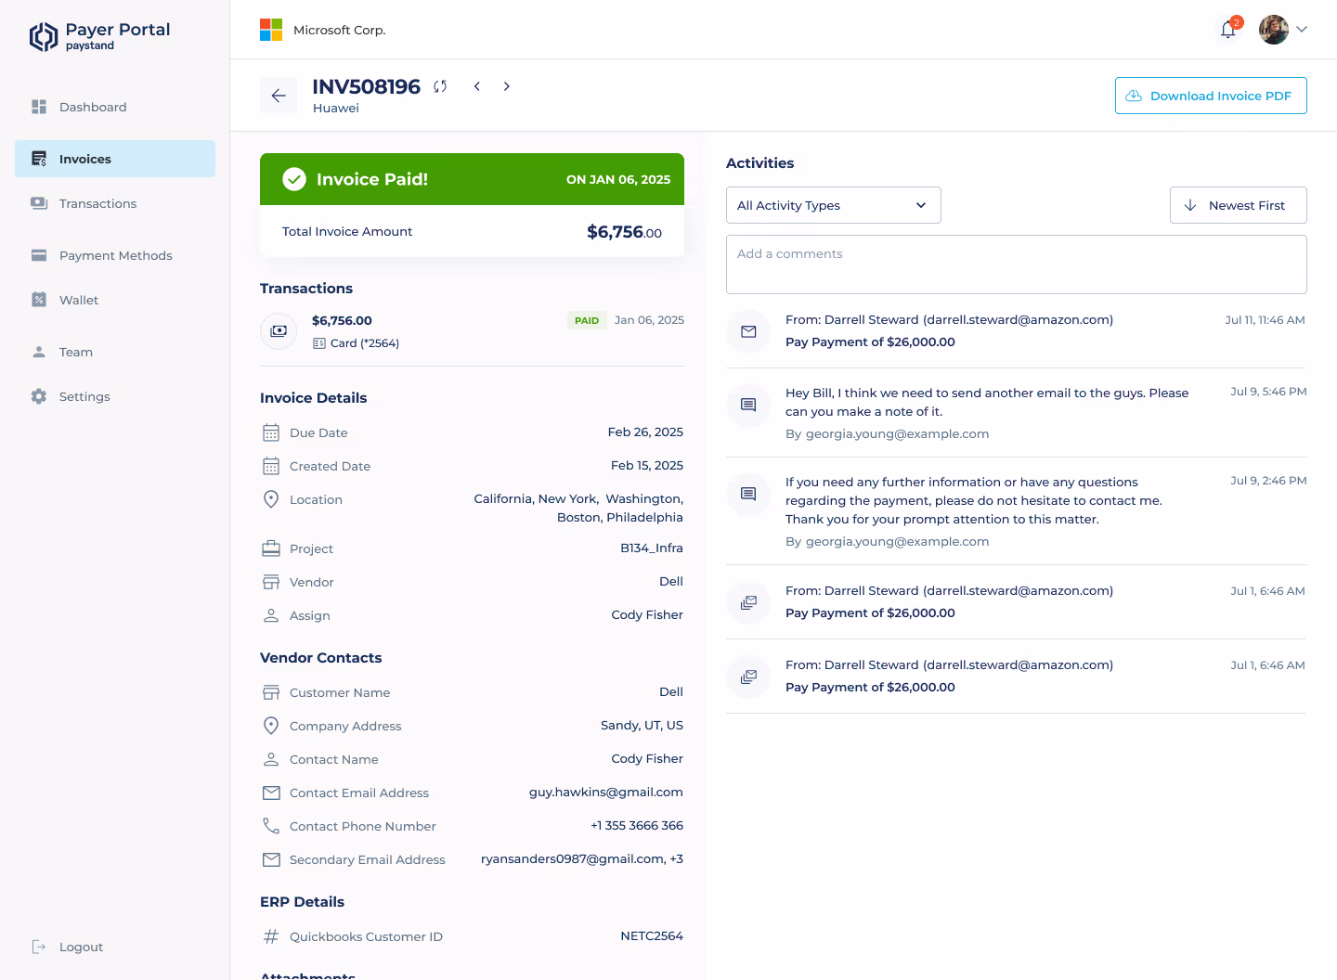
Task: Click the Huawei subtitle under invoice number
Action: (x=336, y=109)
